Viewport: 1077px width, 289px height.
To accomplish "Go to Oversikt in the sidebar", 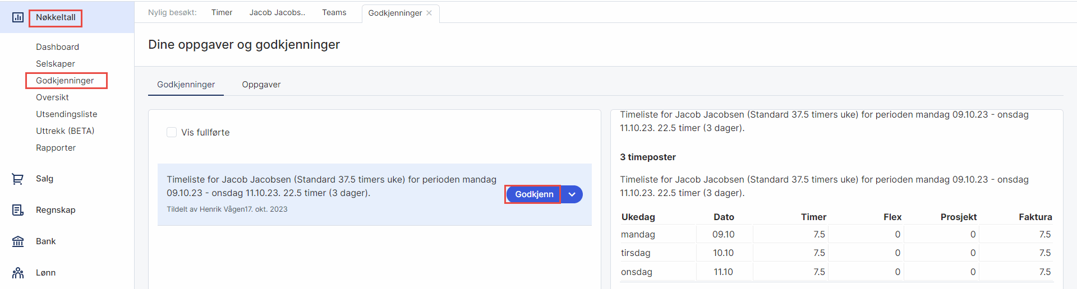I will pyautogui.click(x=52, y=97).
